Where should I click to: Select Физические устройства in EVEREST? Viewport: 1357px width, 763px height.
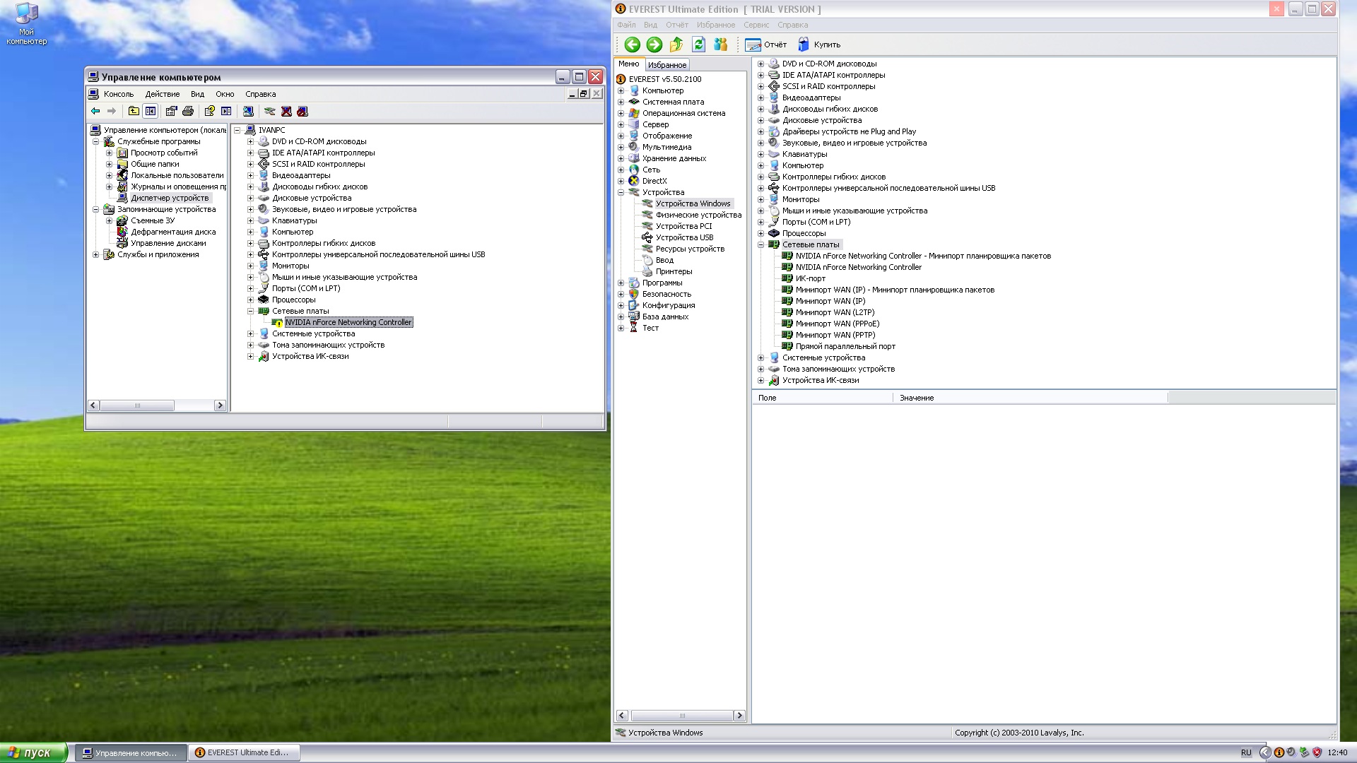click(698, 215)
